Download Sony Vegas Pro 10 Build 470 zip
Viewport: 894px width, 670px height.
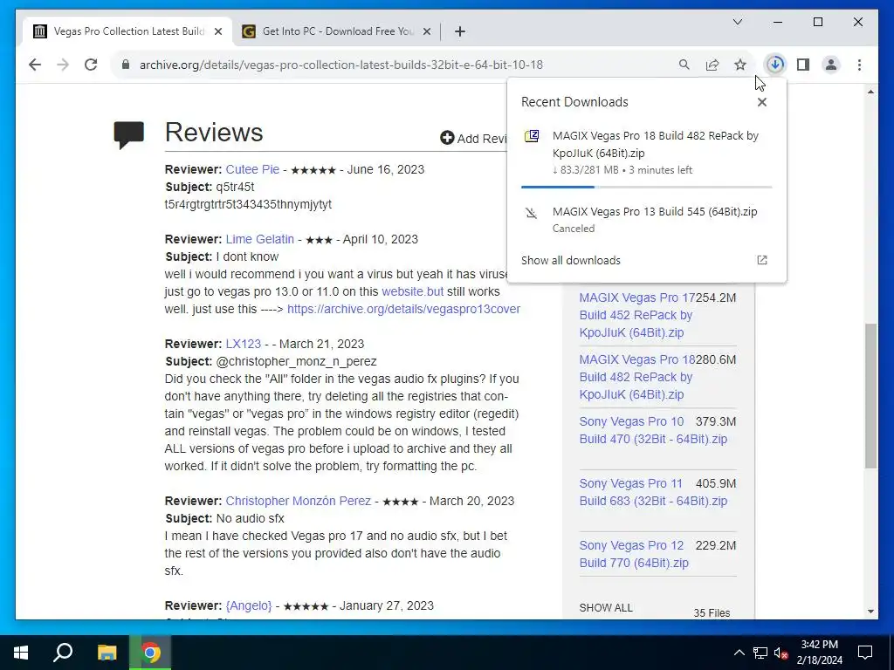(653, 430)
